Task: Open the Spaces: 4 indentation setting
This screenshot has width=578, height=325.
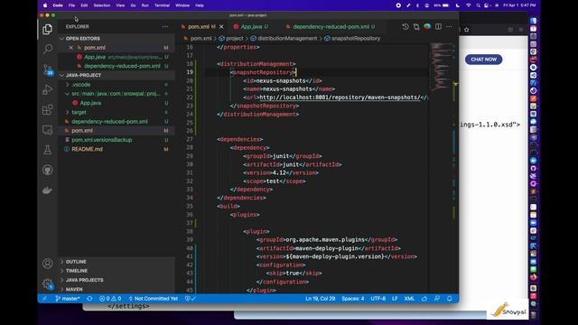Action: pos(353,299)
